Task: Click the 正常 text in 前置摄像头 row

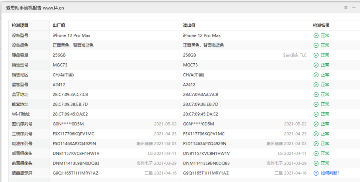Action: [325, 163]
